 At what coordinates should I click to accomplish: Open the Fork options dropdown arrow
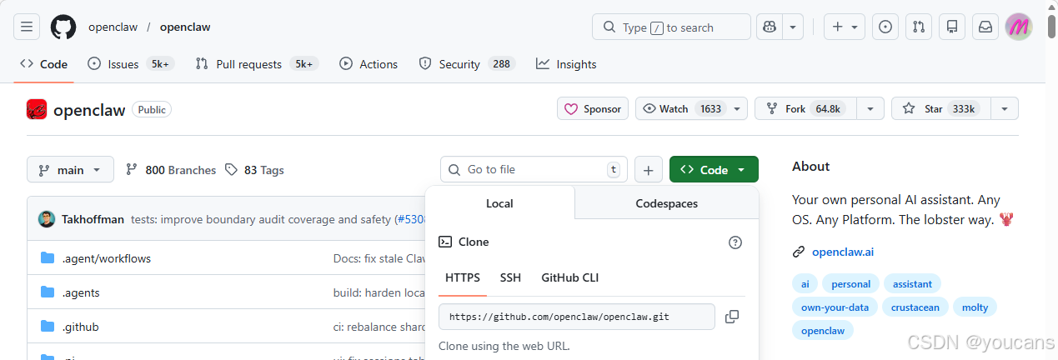click(870, 109)
